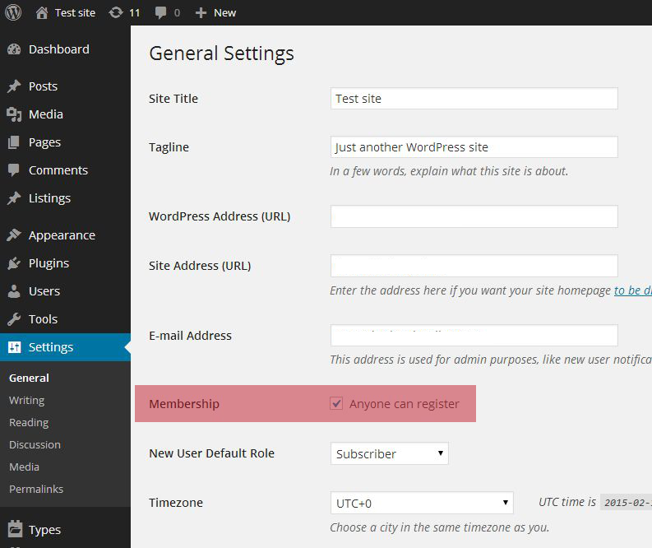Open the Dashboard menu
The height and width of the screenshot is (548, 652).
coord(59,49)
